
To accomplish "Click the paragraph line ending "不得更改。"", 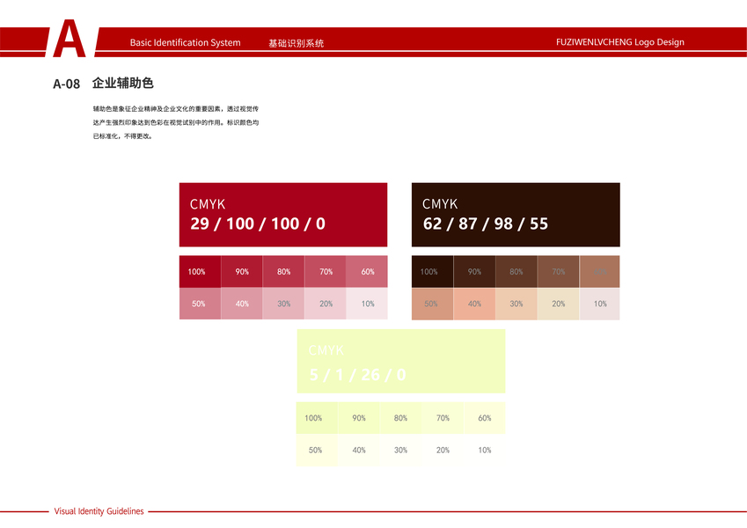I will pyautogui.click(x=122, y=136).
